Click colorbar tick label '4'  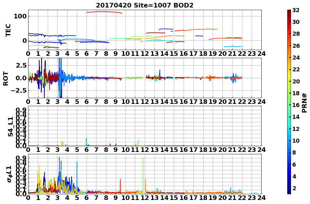[x=294, y=176]
